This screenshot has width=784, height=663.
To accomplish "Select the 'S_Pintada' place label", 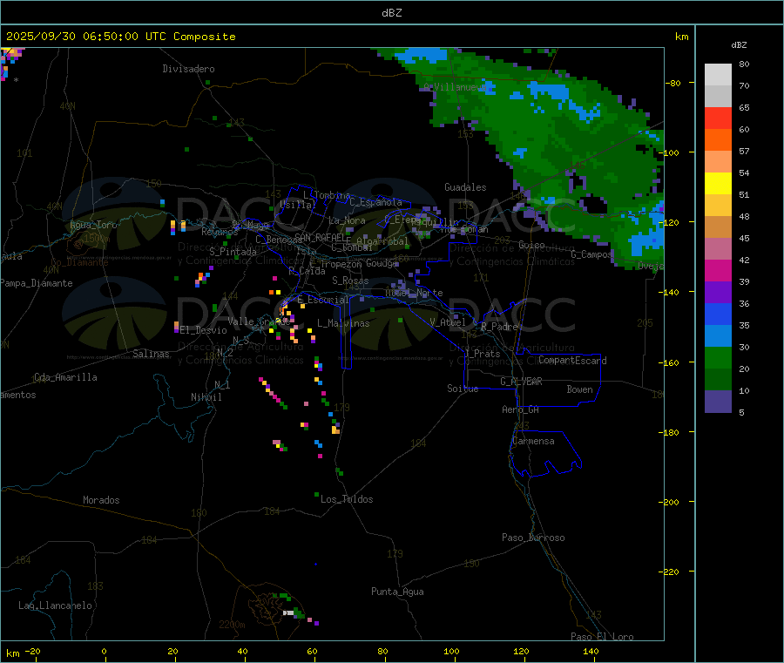I will tap(233, 252).
